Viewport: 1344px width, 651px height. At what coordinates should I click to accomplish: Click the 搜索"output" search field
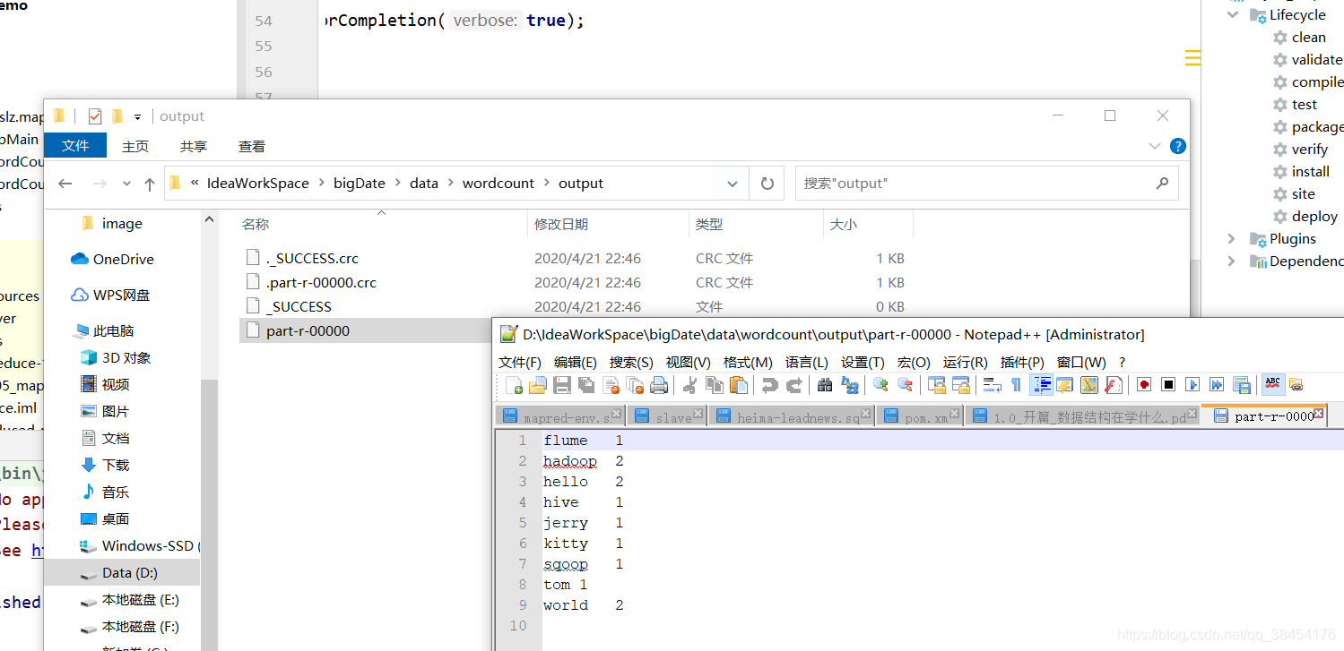(x=986, y=184)
